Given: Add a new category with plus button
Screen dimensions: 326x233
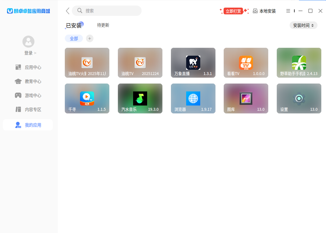Looking at the screenshot, I should (x=90, y=38).
